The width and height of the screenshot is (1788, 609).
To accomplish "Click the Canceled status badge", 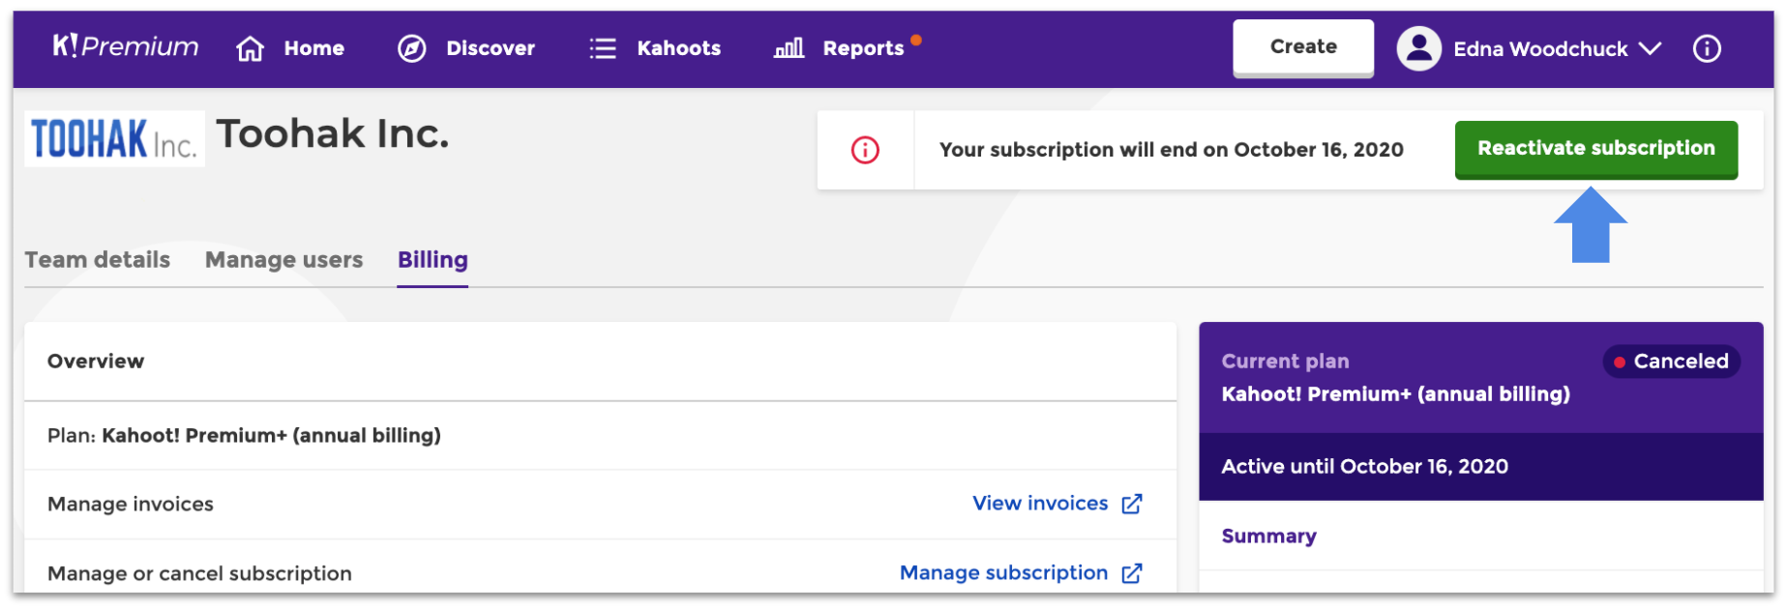I will point(1672,362).
